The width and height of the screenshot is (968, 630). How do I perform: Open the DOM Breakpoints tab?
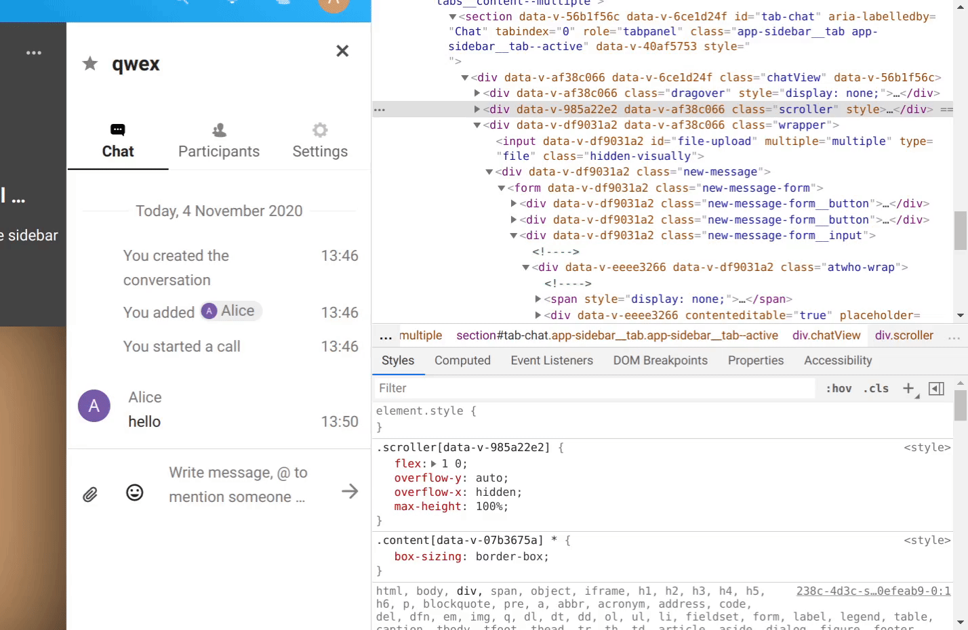point(660,360)
